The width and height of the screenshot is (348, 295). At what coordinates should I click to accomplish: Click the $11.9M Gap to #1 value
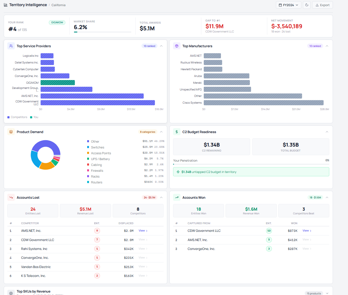215,26
